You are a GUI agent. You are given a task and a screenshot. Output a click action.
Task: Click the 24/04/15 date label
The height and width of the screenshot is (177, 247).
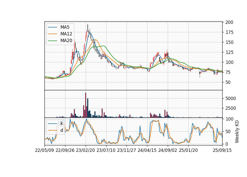click(x=147, y=150)
